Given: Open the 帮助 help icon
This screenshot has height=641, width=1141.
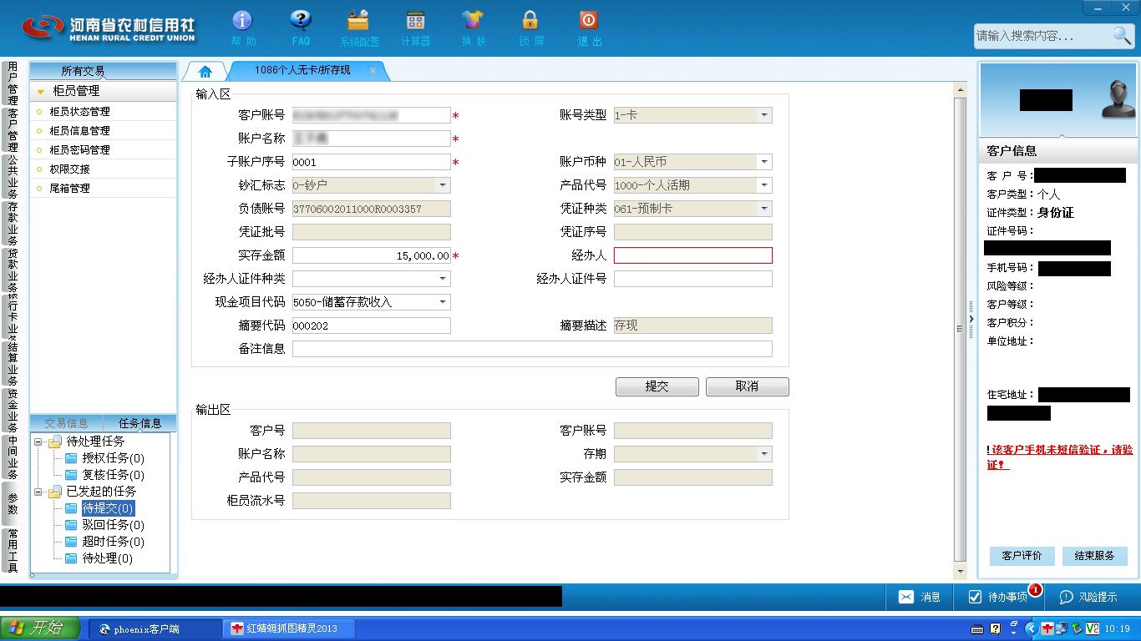Looking at the screenshot, I should point(242,21).
